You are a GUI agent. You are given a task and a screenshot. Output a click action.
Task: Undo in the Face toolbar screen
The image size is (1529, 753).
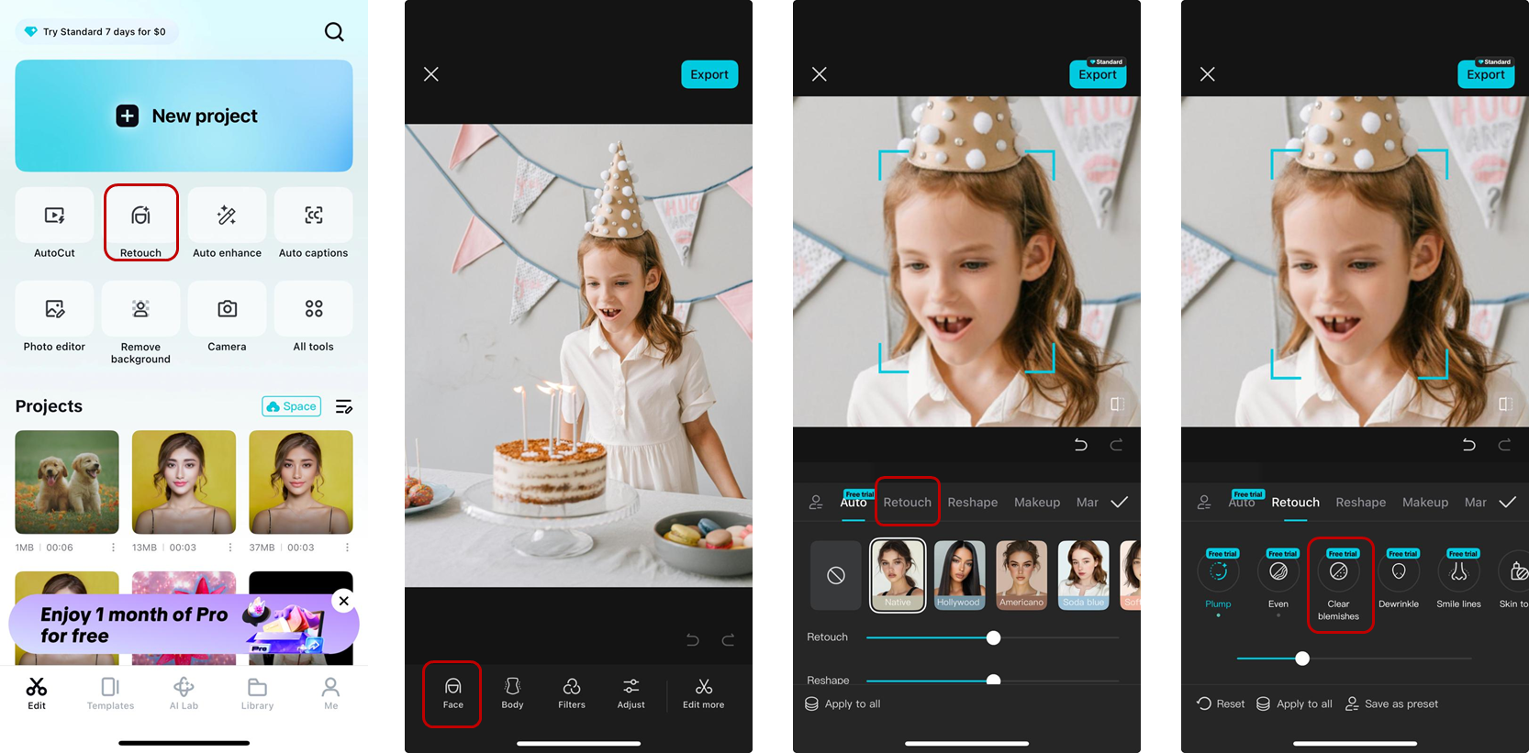click(x=693, y=639)
